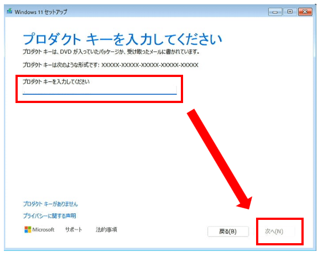Screen dimensions: 323x257
Task: Click the text mentioning DVD package
Action: [x=111, y=52]
